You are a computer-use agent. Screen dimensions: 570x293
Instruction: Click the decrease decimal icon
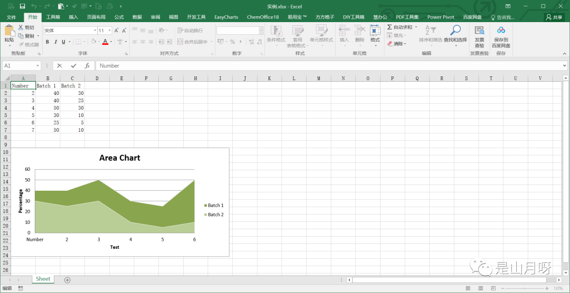click(x=260, y=42)
